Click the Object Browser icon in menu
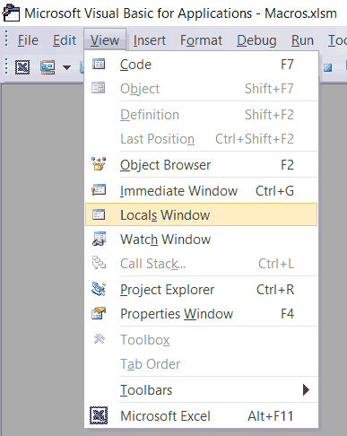 tap(99, 164)
